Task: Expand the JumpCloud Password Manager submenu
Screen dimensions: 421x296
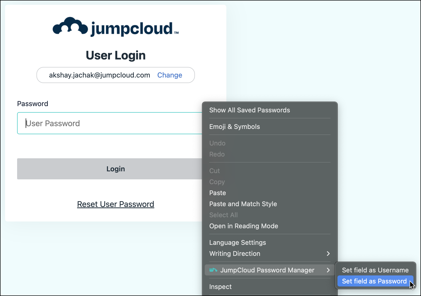Action: (x=267, y=270)
